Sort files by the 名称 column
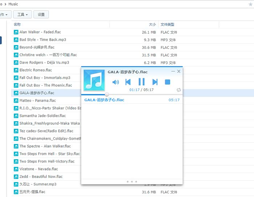Screen dimensions: 254x197 (x=17, y=25)
